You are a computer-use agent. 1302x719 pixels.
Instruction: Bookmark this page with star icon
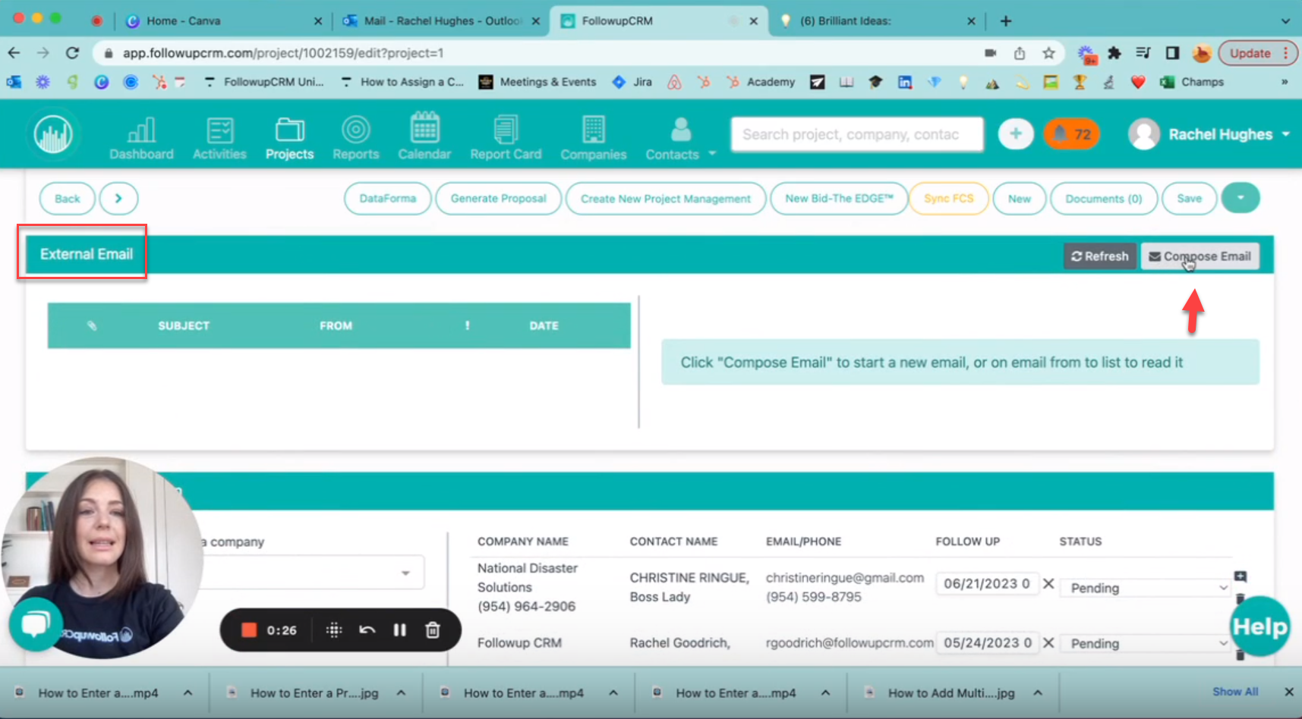(x=1048, y=52)
